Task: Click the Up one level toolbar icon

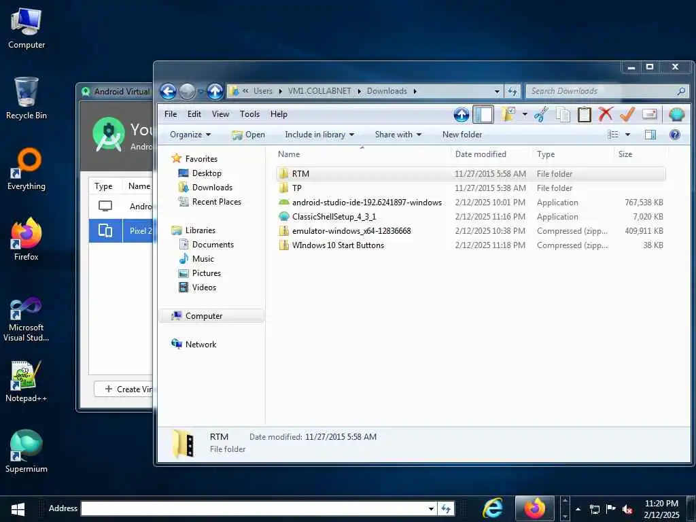Action: [x=462, y=114]
